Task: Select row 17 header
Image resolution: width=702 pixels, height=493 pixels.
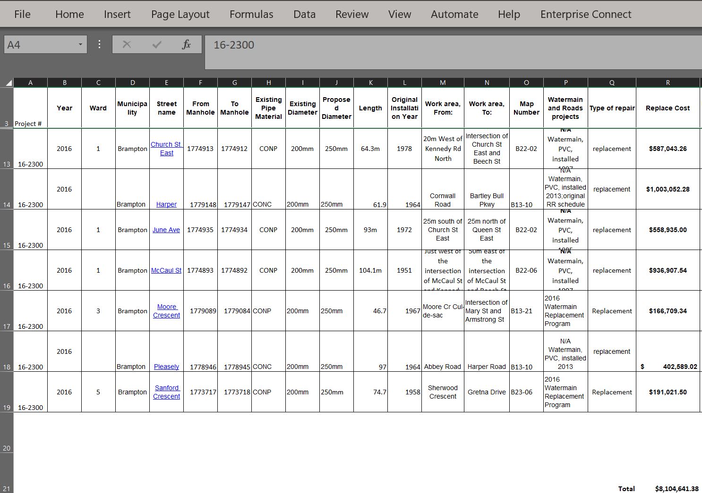Action: [7, 311]
